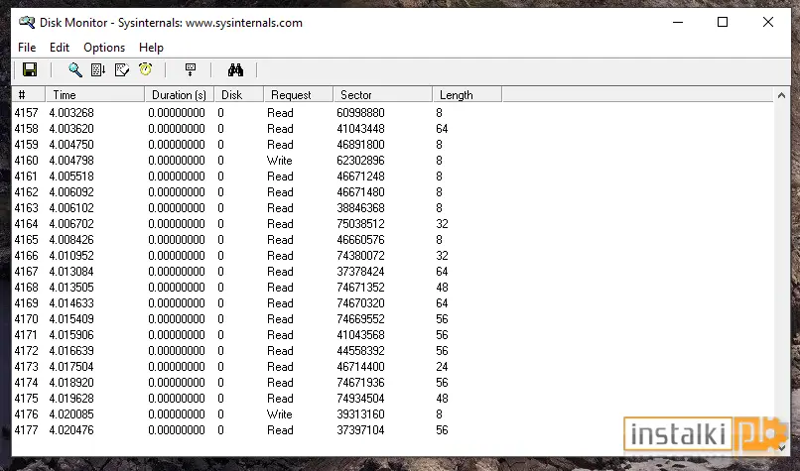Image resolution: width=800 pixels, height=471 pixels.
Task: Open history depth toolbar icon
Action: click(x=191, y=69)
